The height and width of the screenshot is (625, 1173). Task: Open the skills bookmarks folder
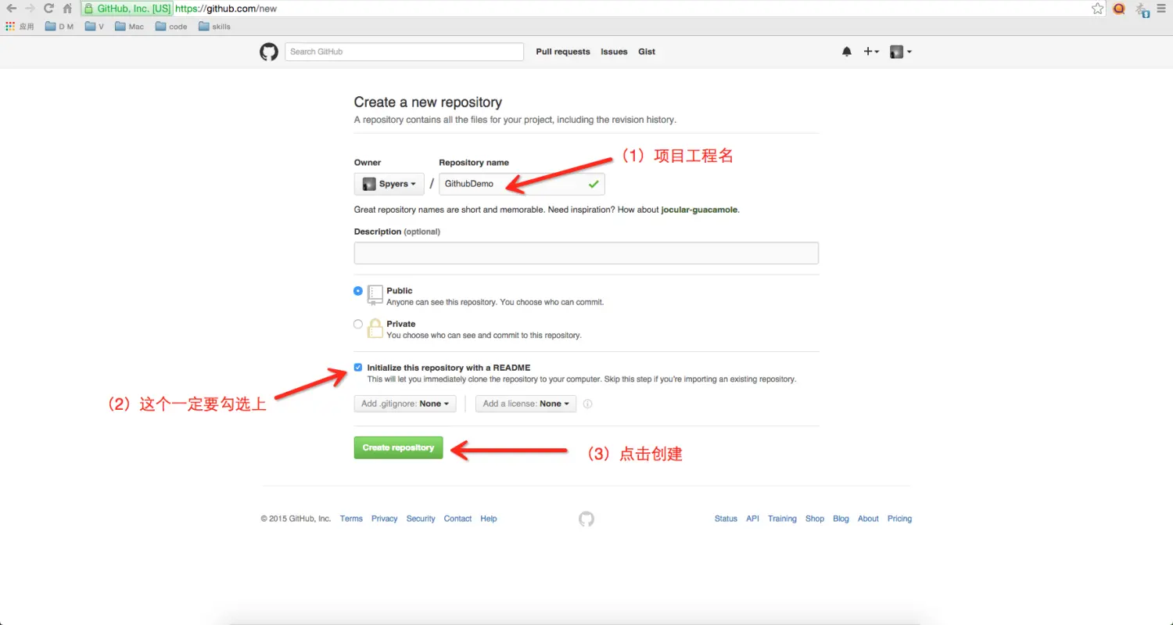click(215, 27)
